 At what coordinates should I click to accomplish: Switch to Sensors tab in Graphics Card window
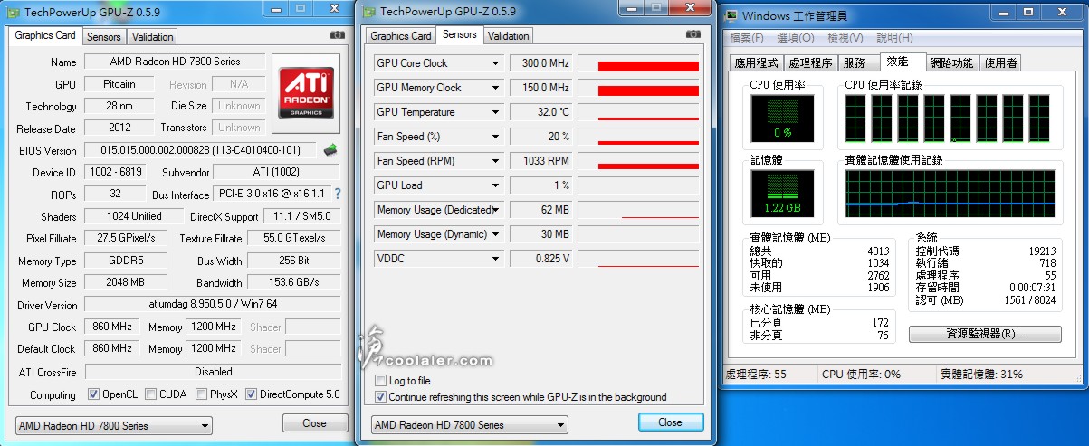click(x=103, y=37)
